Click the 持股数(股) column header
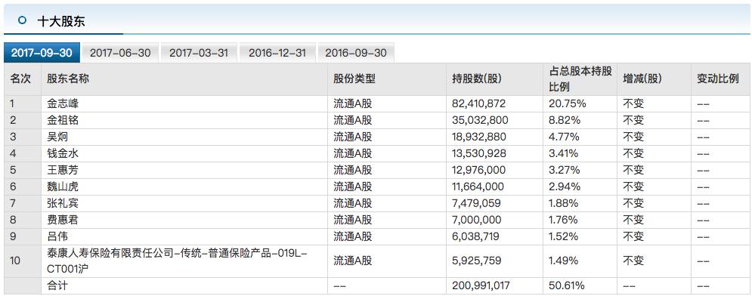 477,79
